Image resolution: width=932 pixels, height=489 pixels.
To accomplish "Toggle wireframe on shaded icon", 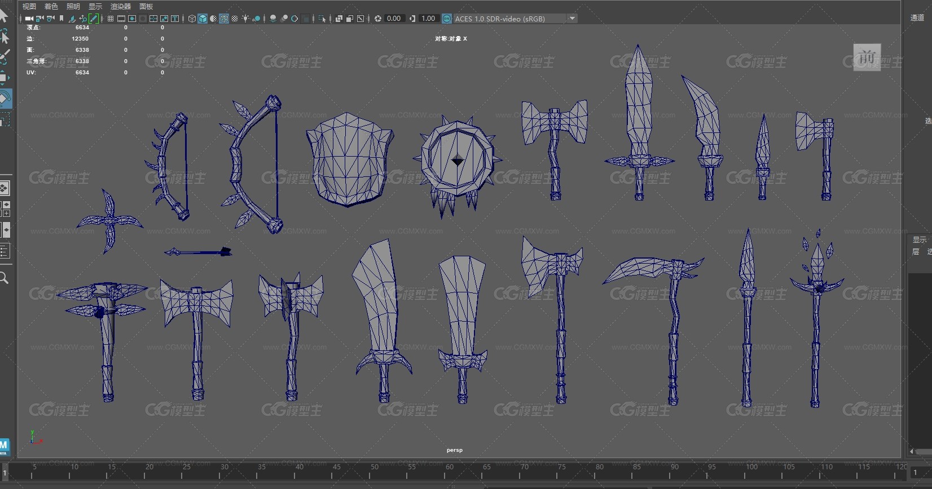I will (x=224, y=19).
